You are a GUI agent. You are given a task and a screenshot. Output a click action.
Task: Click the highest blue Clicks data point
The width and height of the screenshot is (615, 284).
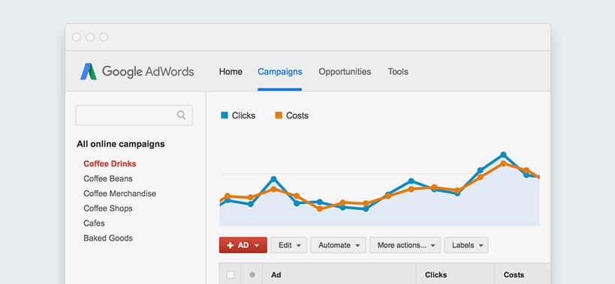coord(503,155)
